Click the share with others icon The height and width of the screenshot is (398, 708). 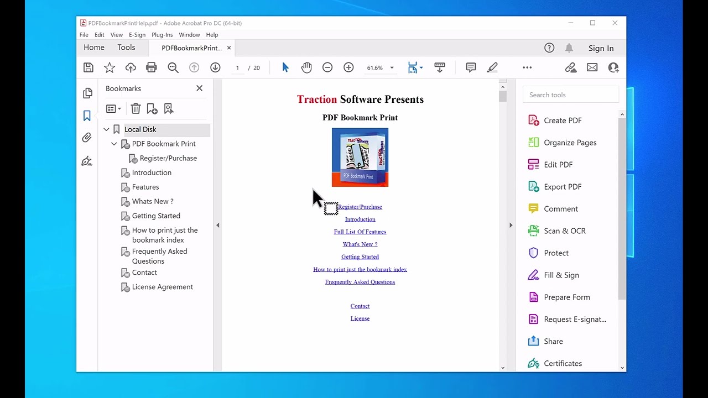click(613, 67)
